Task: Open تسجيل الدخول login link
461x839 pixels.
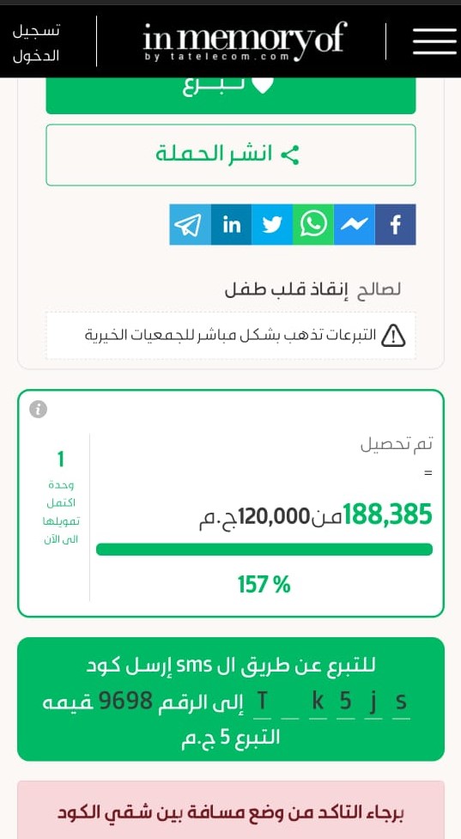Action: (36, 43)
